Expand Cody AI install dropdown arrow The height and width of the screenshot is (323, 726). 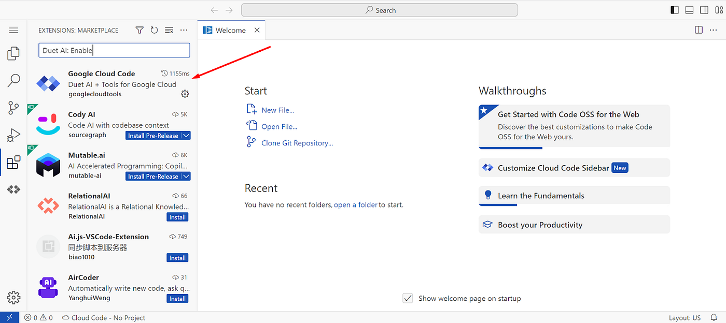click(186, 136)
